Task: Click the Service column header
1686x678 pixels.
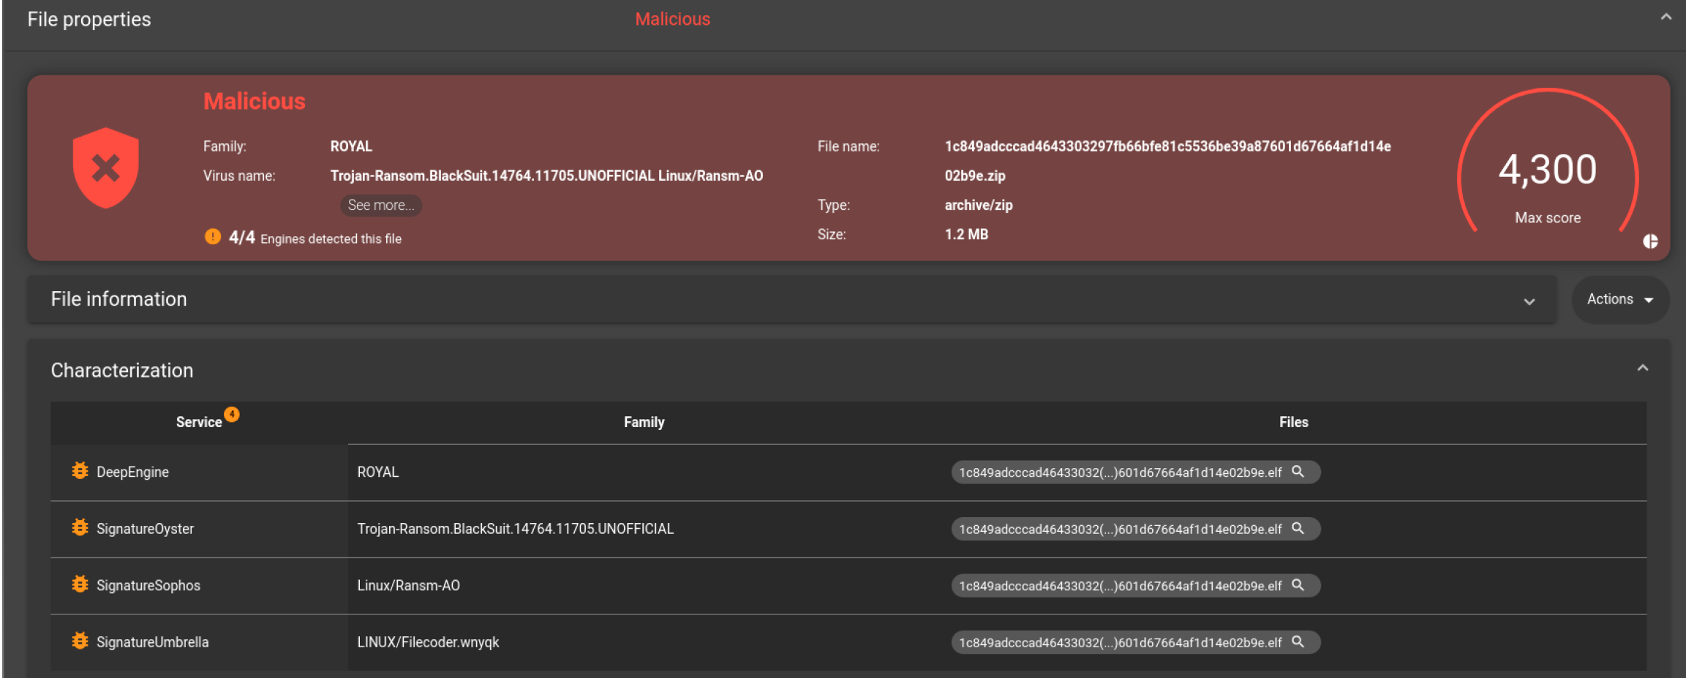Action: pyautogui.click(x=199, y=422)
